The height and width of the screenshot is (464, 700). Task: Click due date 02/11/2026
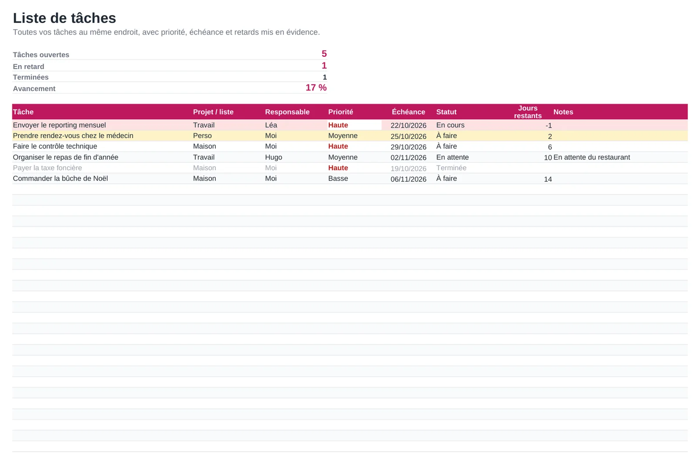[408, 158]
